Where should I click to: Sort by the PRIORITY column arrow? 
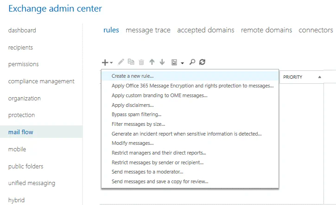coord(319,77)
